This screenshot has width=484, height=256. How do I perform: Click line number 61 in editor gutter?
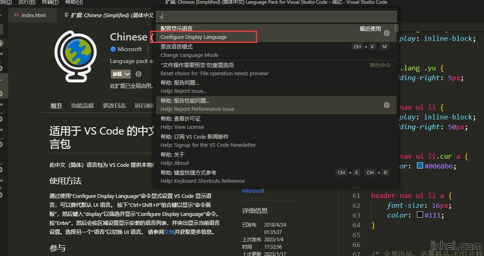pos(356,196)
